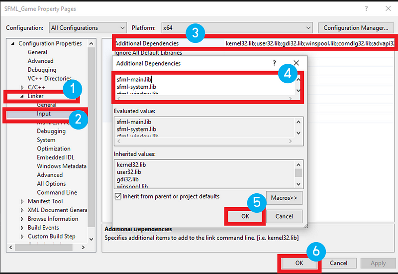Click tree panel scroll up arrow

(92, 43)
